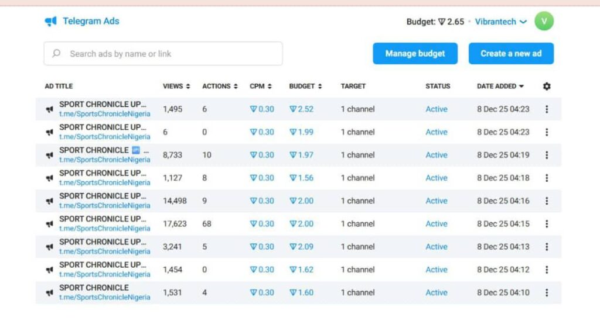Sort table by Budget column

[x=305, y=87]
